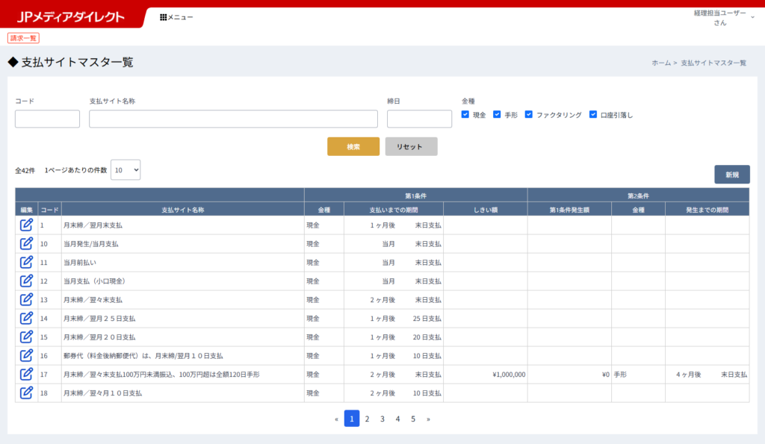Click edit icon for code 13 row
Image resolution: width=765 pixels, height=444 pixels.
[x=26, y=299]
